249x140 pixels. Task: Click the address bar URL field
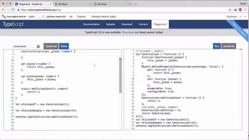point(122,10)
